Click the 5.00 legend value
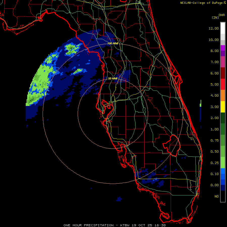The height and width of the screenshot is (227, 227). tap(215, 84)
